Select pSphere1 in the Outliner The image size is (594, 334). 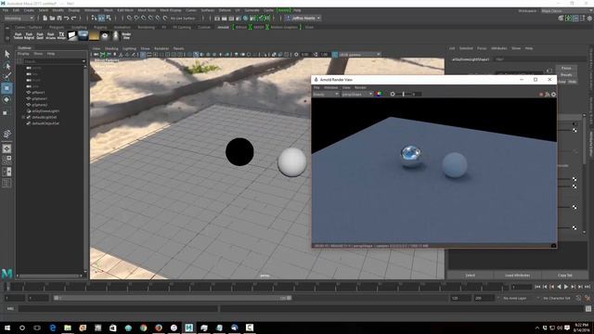39,98
